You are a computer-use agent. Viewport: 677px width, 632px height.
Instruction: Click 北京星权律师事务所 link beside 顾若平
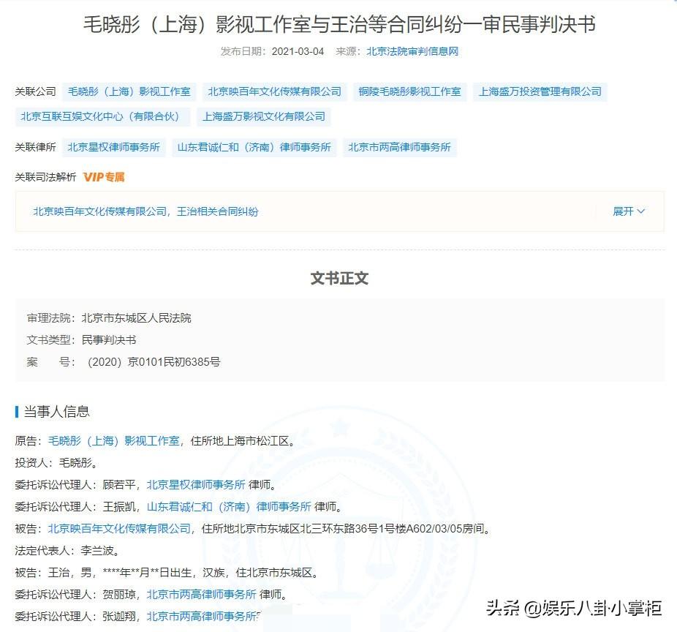[x=196, y=485]
